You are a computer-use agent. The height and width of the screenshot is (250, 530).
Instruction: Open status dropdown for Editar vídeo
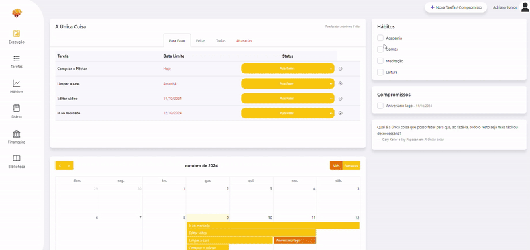point(288,98)
